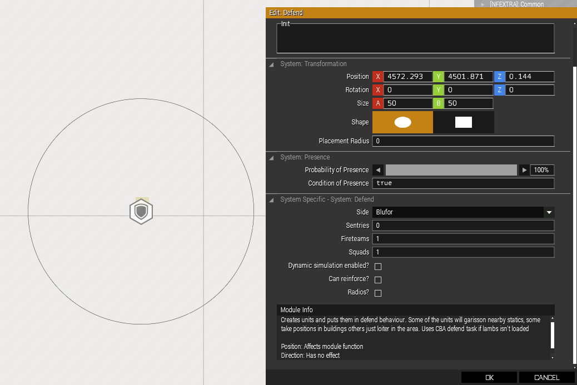Click the green Y Position label
The height and width of the screenshot is (385, 577).
[438, 77]
